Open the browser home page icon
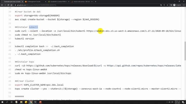 tap(11, 5)
